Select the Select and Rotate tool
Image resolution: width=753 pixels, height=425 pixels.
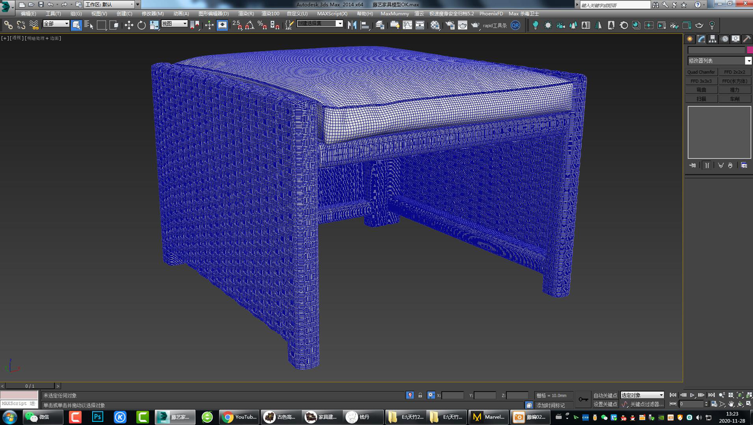tap(141, 25)
